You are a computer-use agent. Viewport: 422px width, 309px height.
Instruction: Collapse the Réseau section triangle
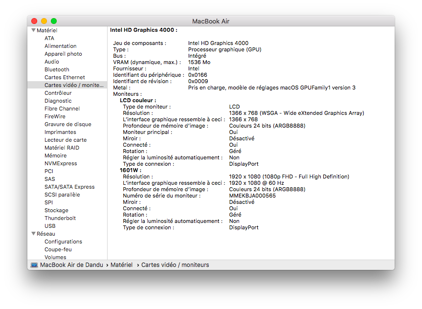click(x=33, y=234)
